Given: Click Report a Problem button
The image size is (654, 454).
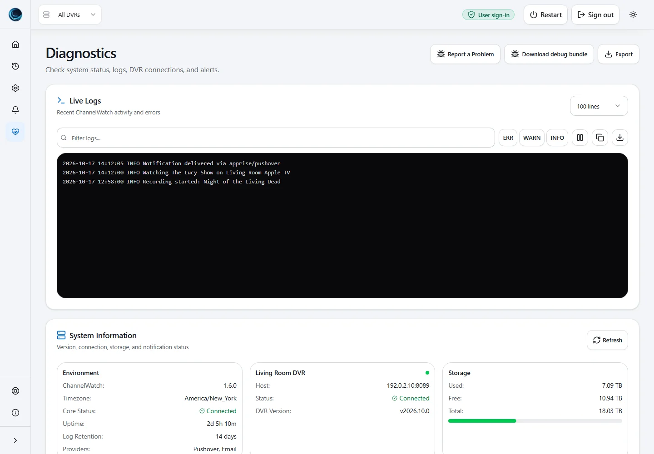Looking at the screenshot, I should pyautogui.click(x=465, y=54).
